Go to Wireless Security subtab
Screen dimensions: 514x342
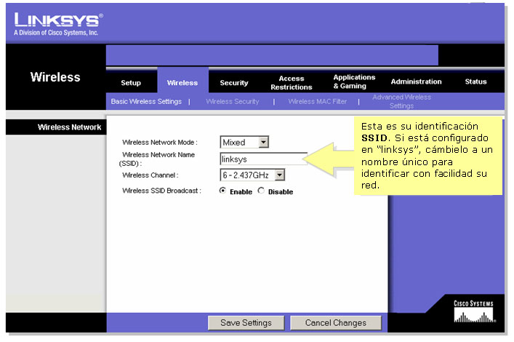(233, 102)
